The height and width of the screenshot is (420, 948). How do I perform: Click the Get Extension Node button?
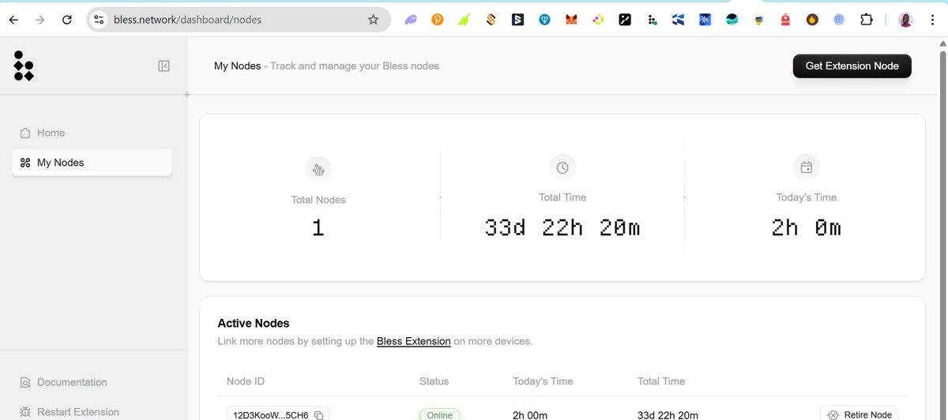tap(852, 66)
